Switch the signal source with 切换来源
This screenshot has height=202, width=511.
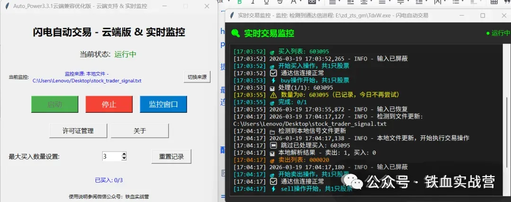197,77
